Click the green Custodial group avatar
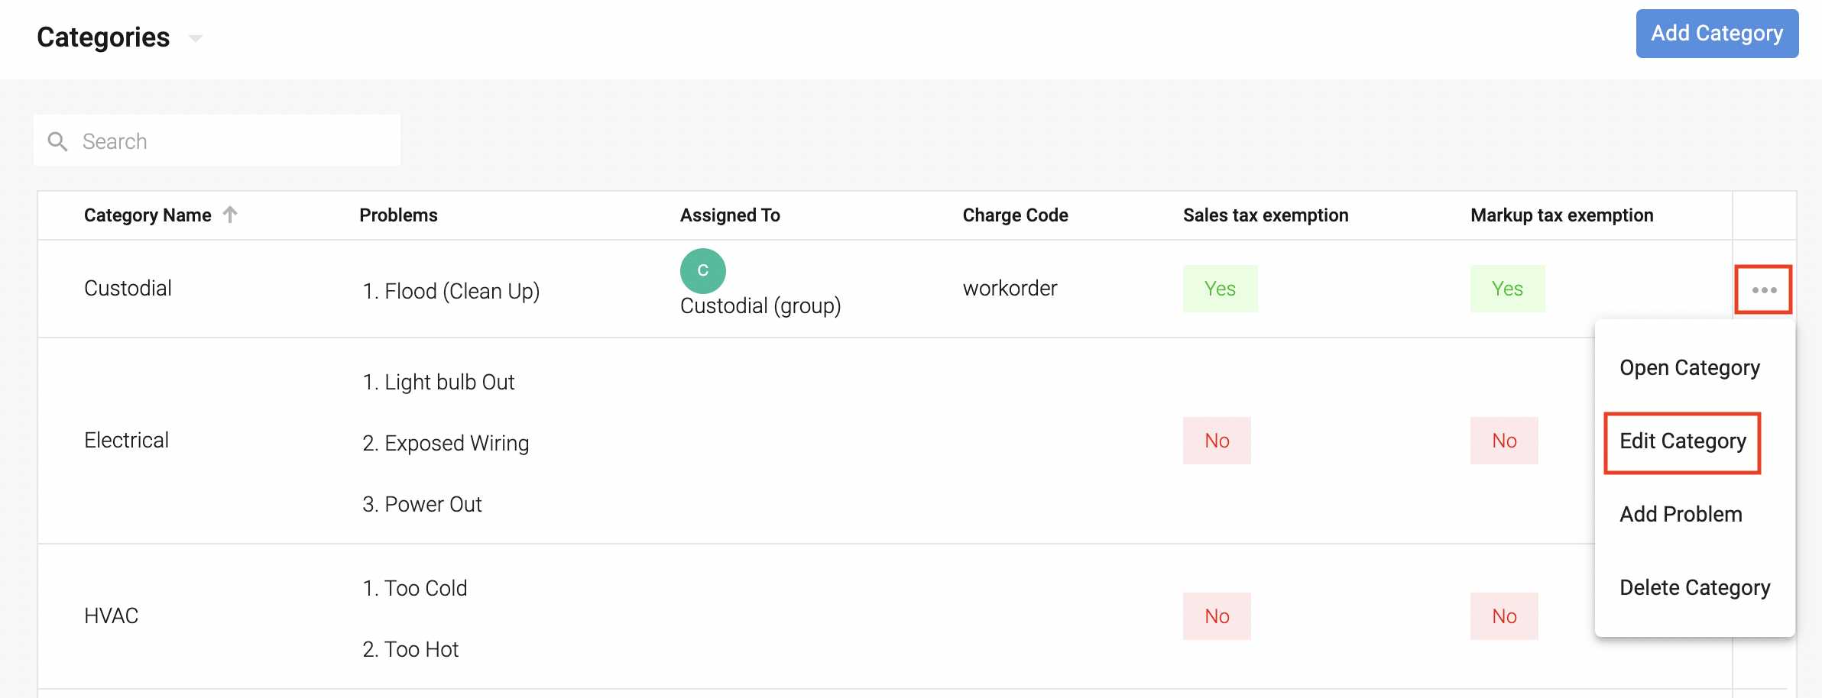 pyautogui.click(x=702, y=270)
